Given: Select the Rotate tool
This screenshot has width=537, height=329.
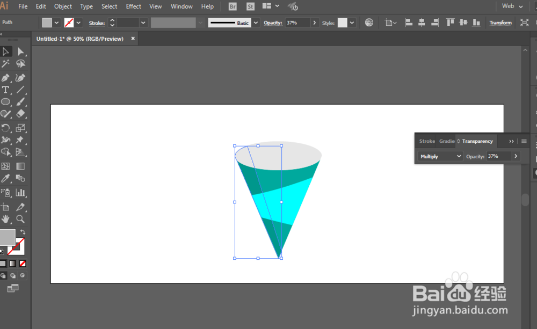Looking at the screenshot, I should 6,128.
